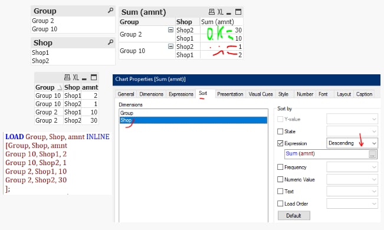Image resolution: width=384 pixels, height=230 pixels.
Task: Select Shop2 in Shop listbox
Action: coord(73,61)
